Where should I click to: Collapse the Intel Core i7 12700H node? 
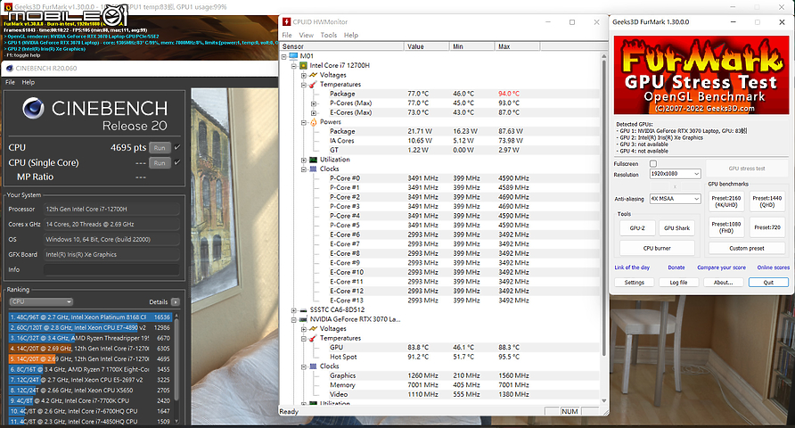294,65
